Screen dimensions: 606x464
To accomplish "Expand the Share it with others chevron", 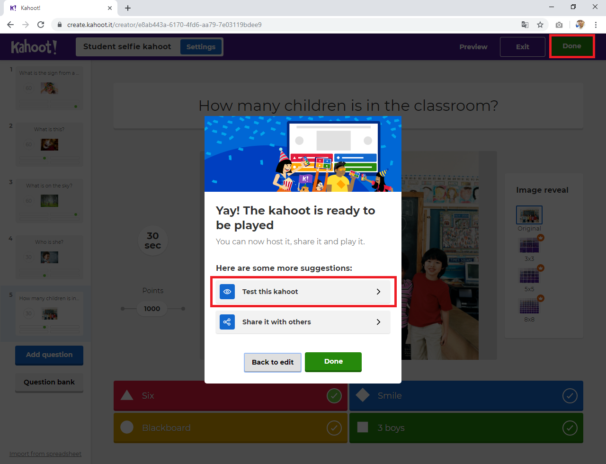I will coord(378,322).
